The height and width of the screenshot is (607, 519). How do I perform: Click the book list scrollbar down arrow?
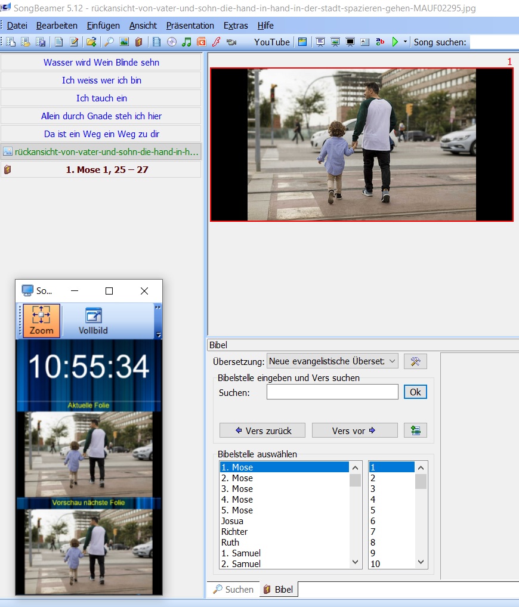[355, 562]
